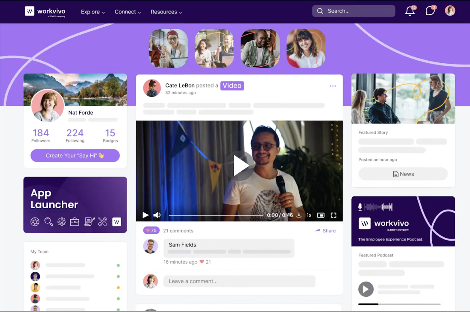Click the Create Your "Say Hi" button
The width and height of the screenshot is (470, 312).
tap(75, 156)
